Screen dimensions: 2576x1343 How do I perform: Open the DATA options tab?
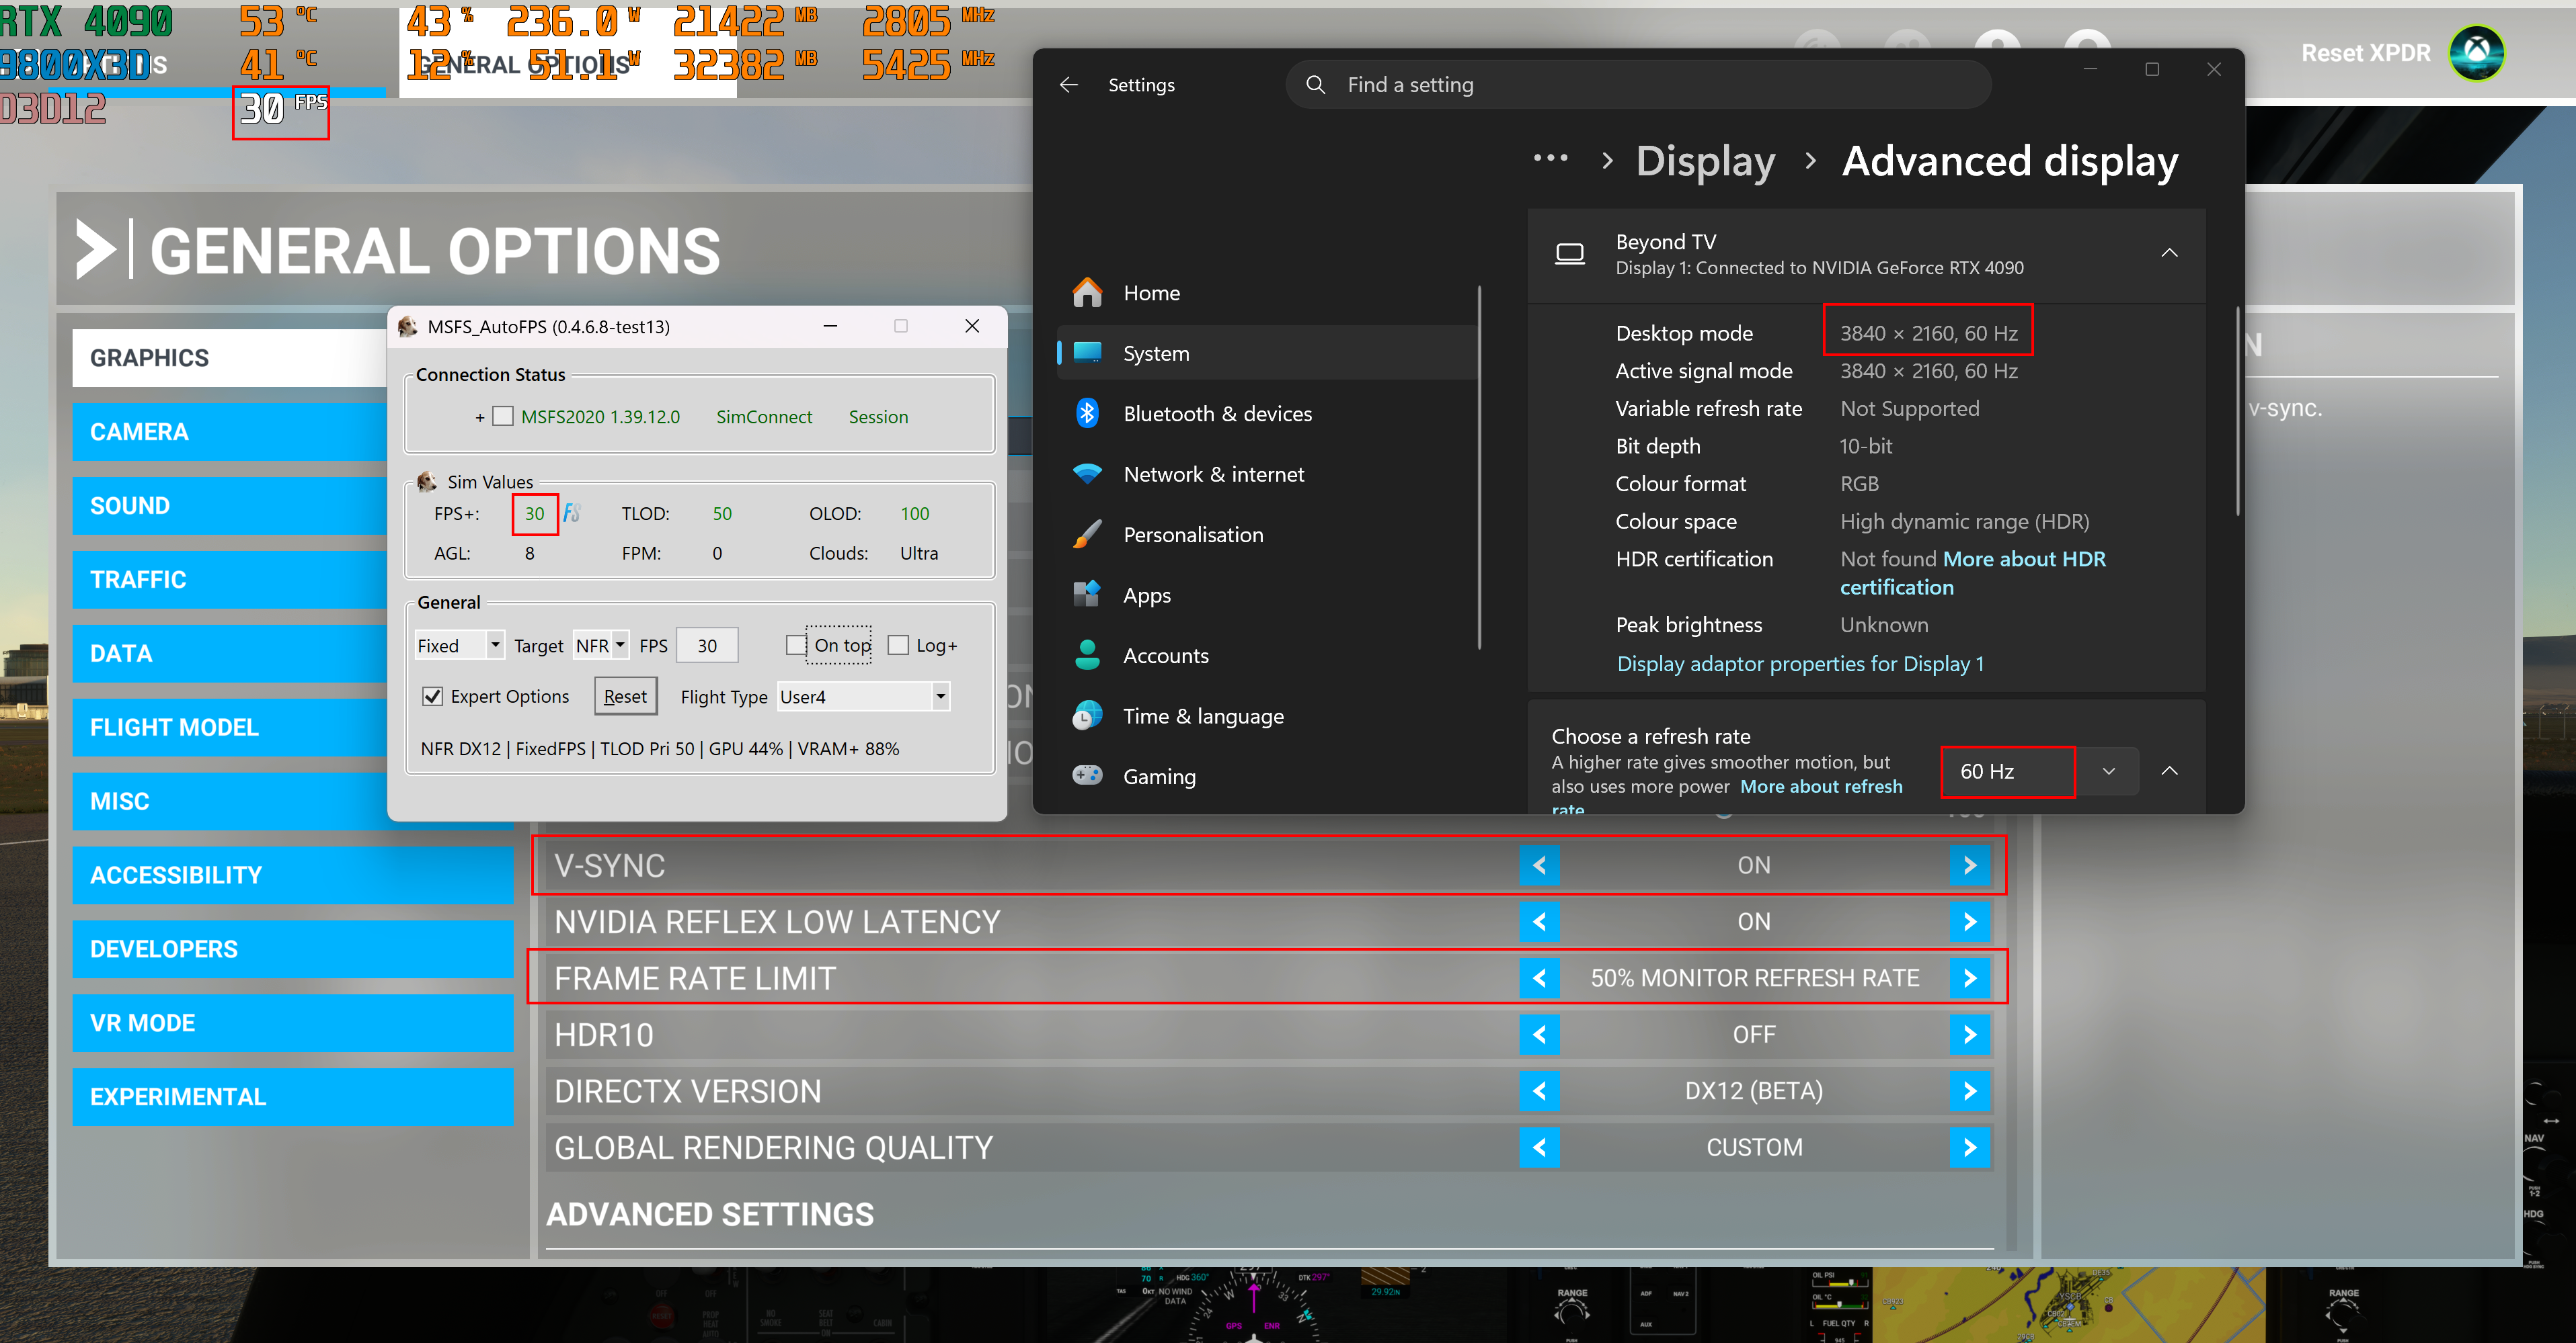coord(230,654)
